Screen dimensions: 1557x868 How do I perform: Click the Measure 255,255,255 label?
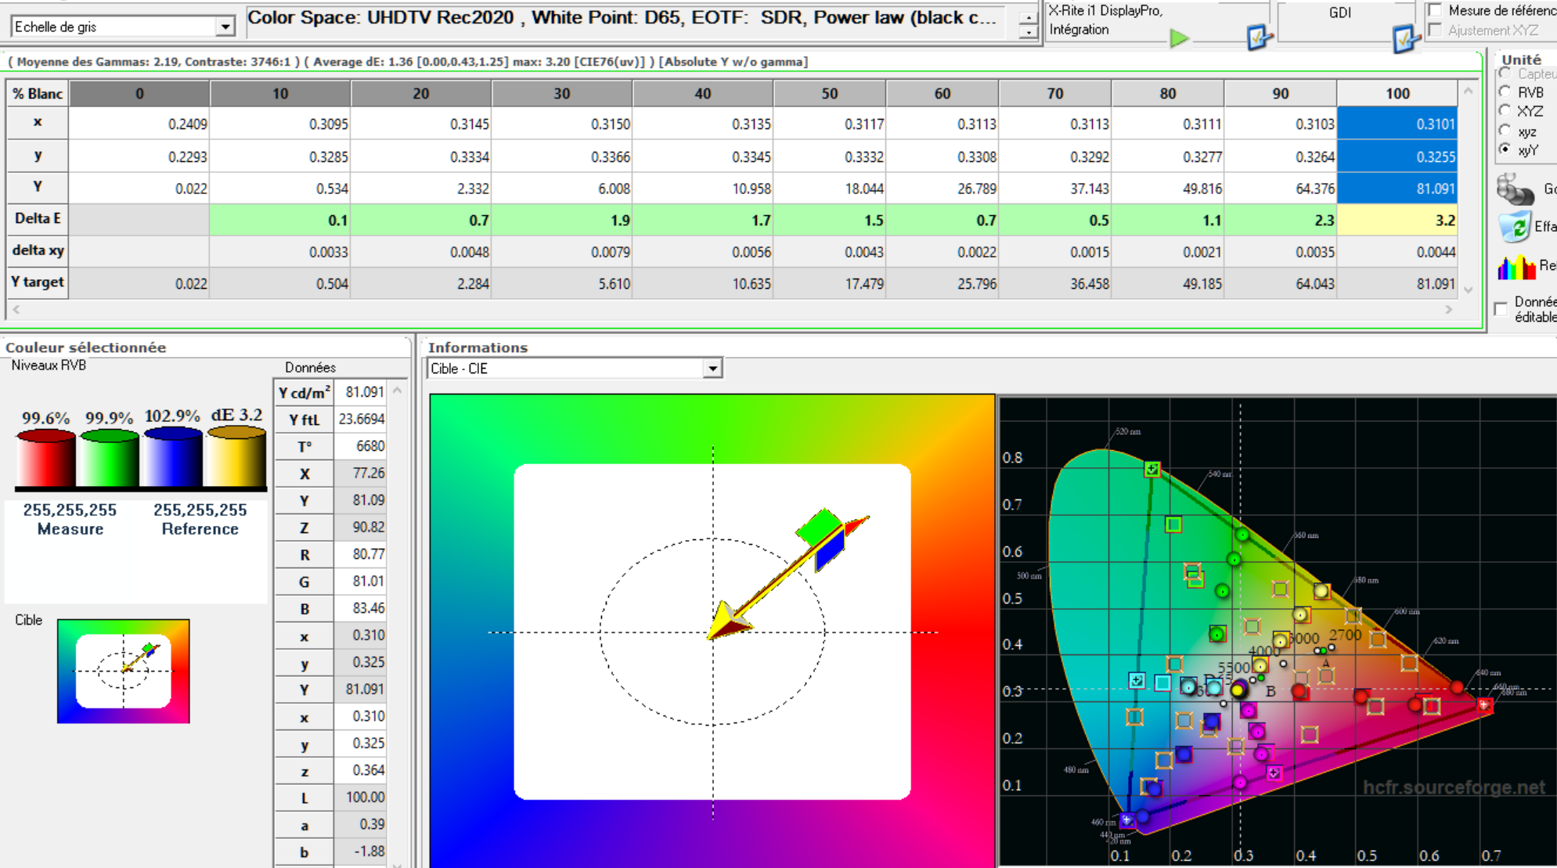(70, 520)
